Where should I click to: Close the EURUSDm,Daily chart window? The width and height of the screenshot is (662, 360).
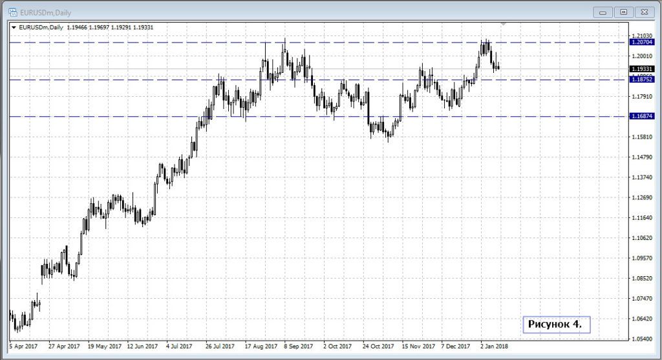click(644, 12)
